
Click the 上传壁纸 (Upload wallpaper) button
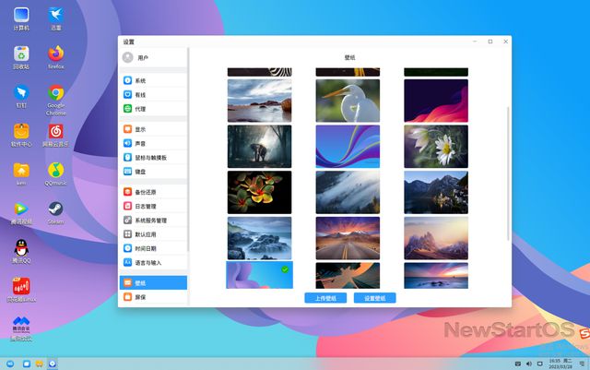coord(326,298)
